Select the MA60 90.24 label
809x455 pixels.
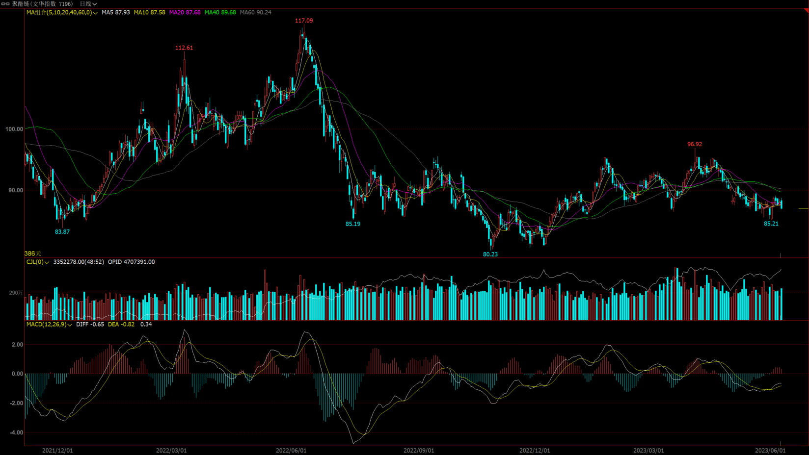pyautogui.click(x=256, y=12)
